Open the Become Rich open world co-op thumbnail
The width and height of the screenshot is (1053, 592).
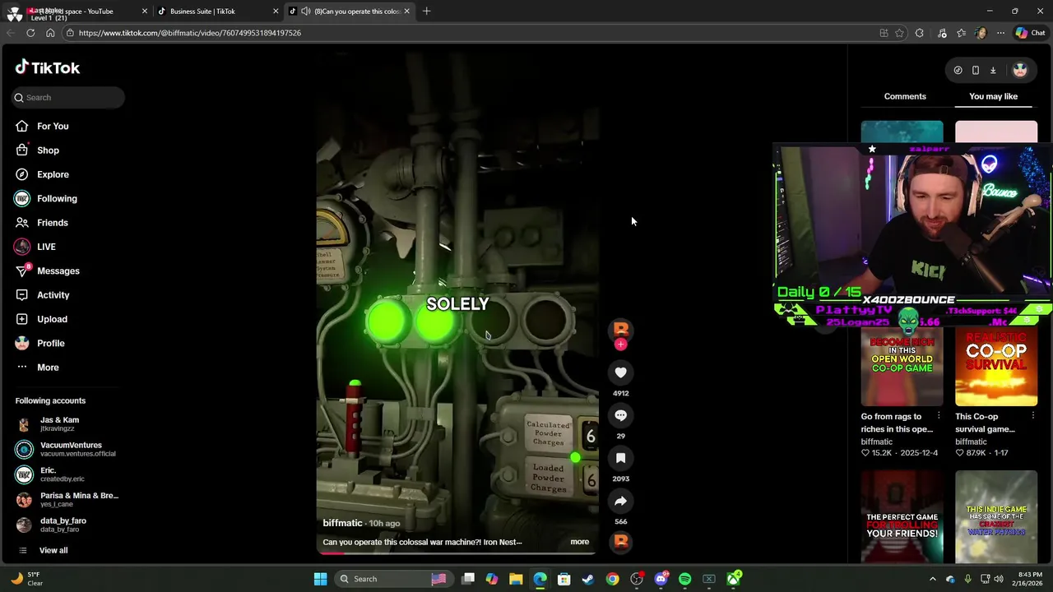click(902, 366)
